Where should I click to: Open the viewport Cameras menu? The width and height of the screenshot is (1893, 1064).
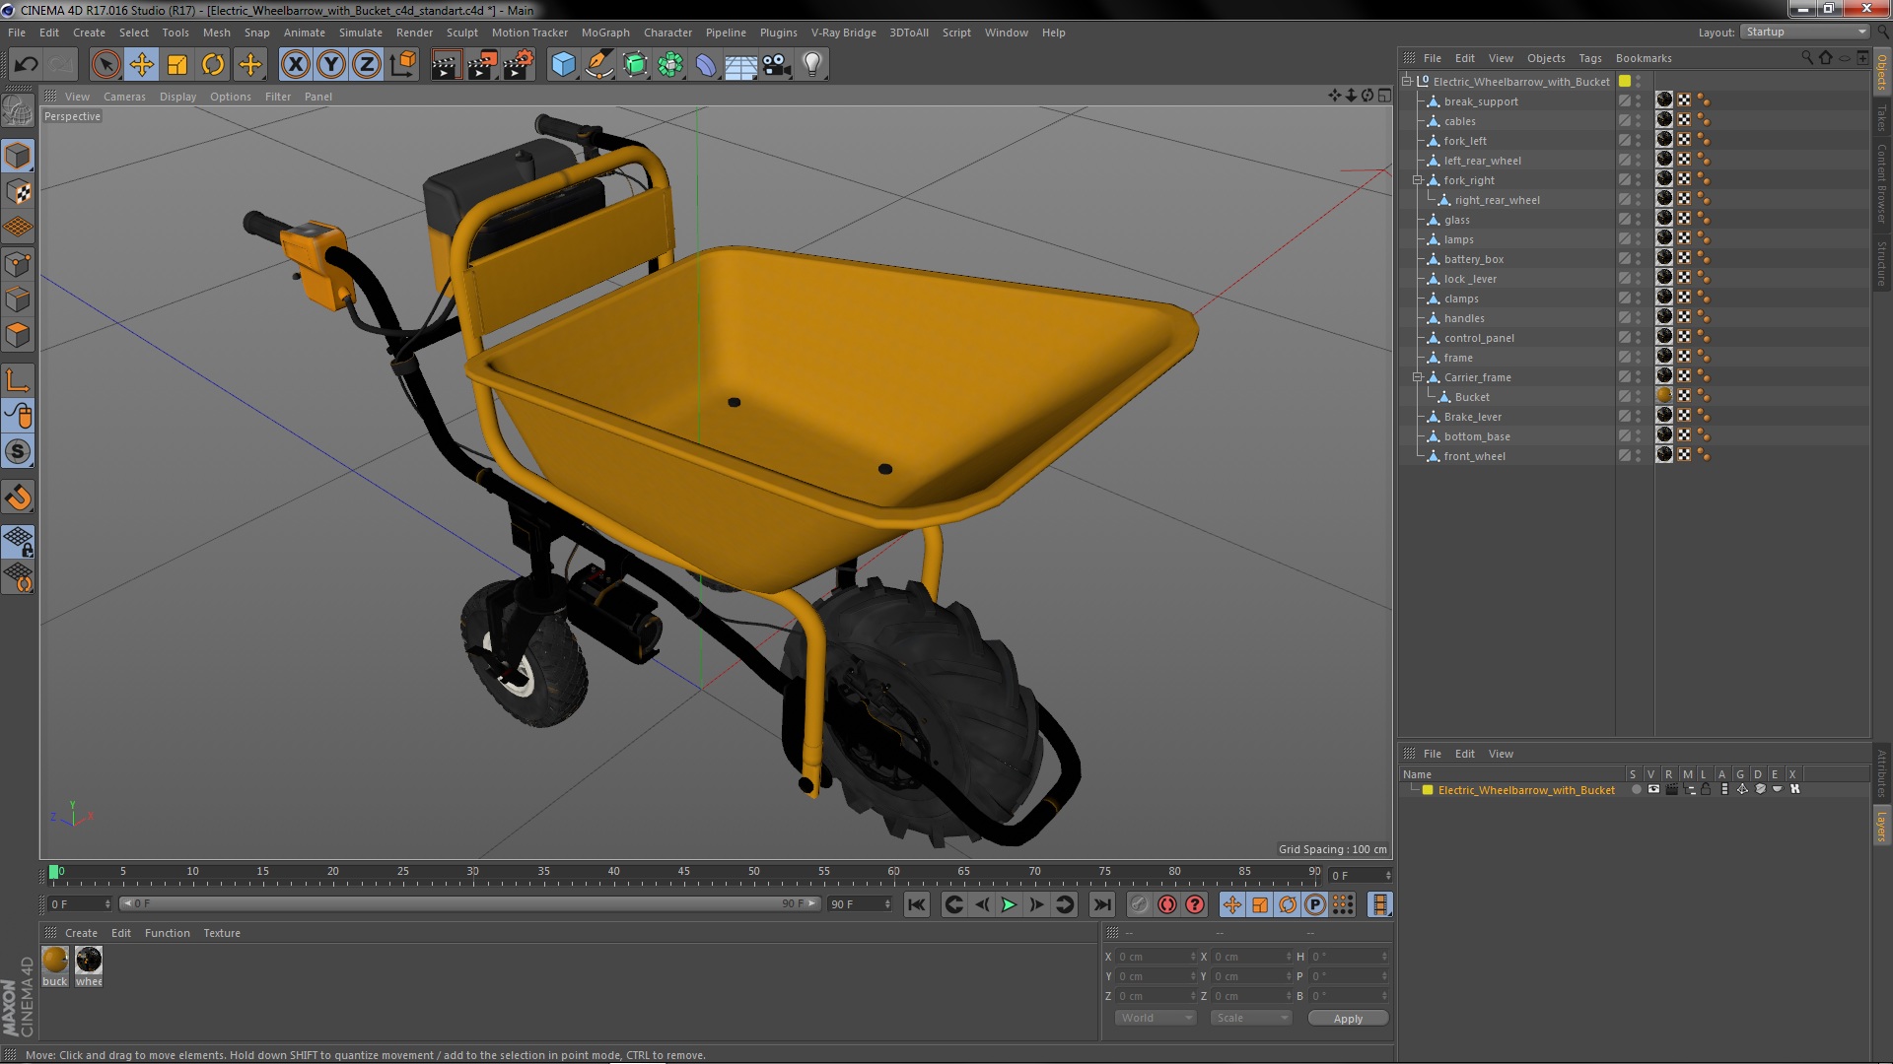[x=124, y=97]
